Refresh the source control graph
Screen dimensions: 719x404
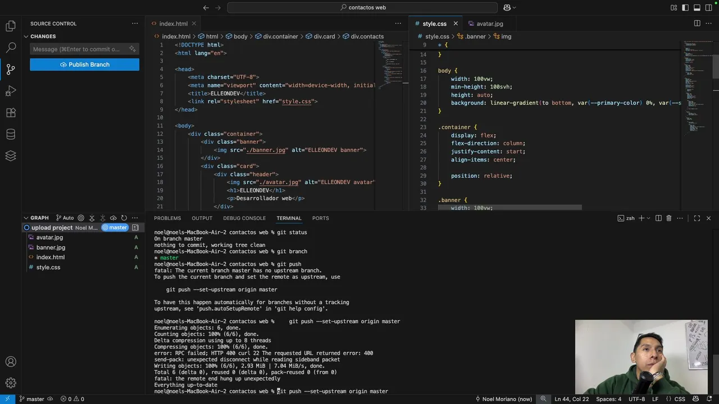pyautogui.click(x=124, y=218)
